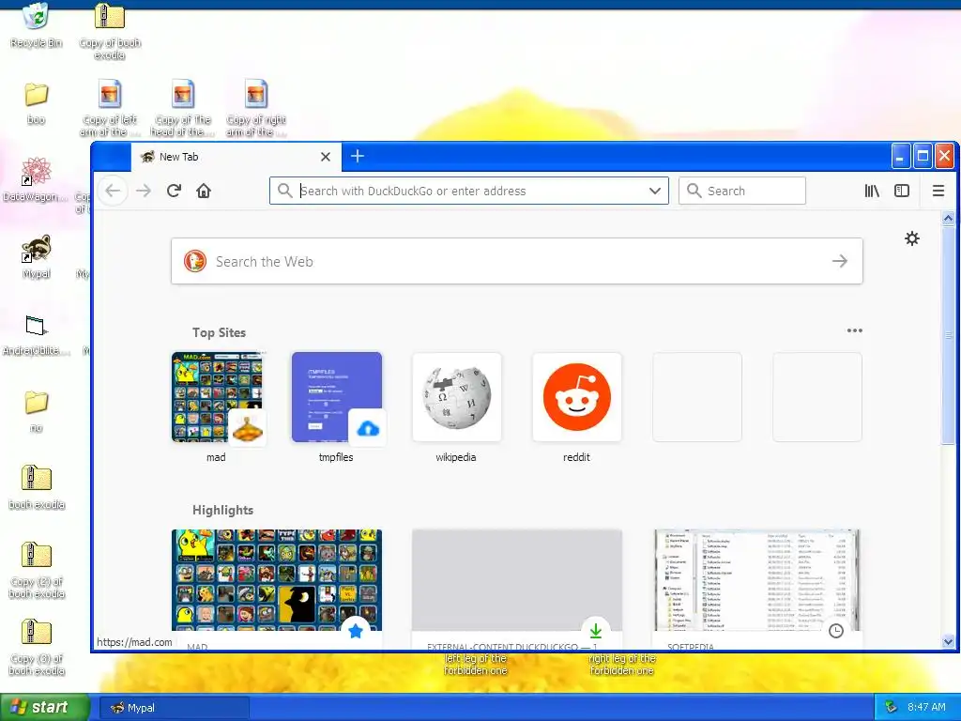Image resolution: width=961 pixels, height=721 pixels.
Task: Click the scrollbar up arrow in browser
Action: click(x=948, y=218)
